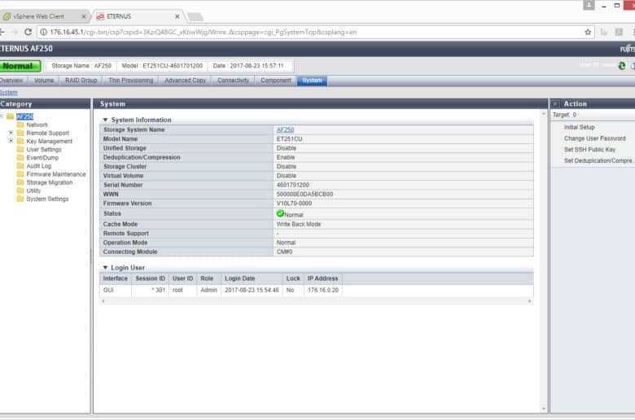Click the AF250 storage system name link

285,129
